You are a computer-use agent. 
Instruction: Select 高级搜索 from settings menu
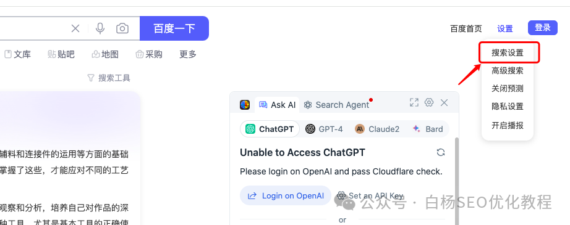508,71
